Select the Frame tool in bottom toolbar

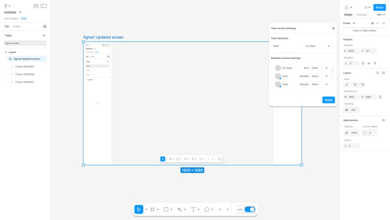point(153,210)
